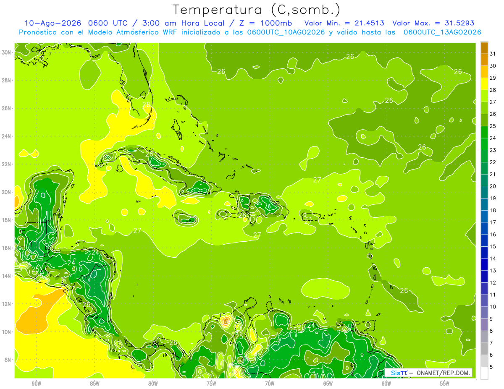Click the 70W longitude axis label

tap(270, 384)
